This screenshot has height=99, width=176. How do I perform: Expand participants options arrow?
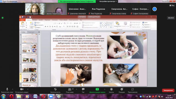(x=76, y=89)
